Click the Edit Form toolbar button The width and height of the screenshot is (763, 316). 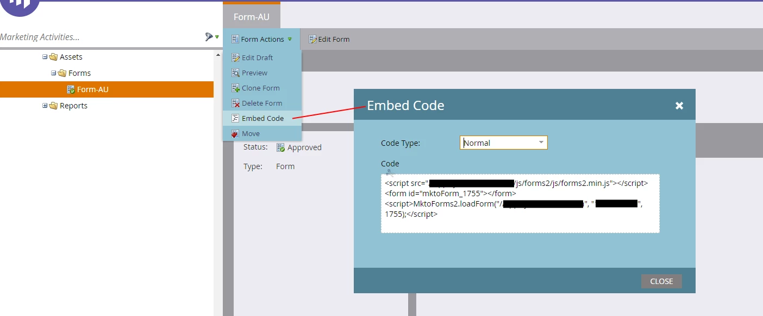click(329, 39)
